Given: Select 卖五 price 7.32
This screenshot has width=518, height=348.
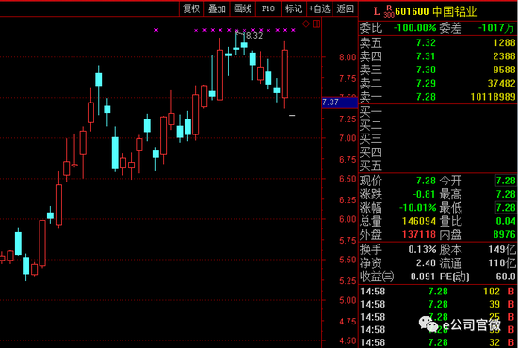Looking at the screenshot, I should (426, 43).
